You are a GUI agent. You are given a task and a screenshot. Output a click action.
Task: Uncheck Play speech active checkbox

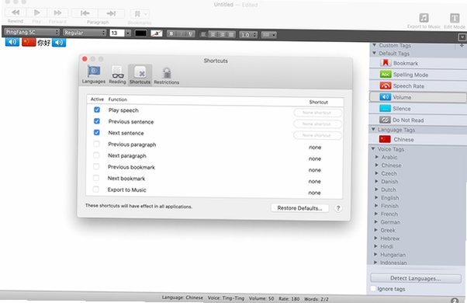tap(97, 110)
